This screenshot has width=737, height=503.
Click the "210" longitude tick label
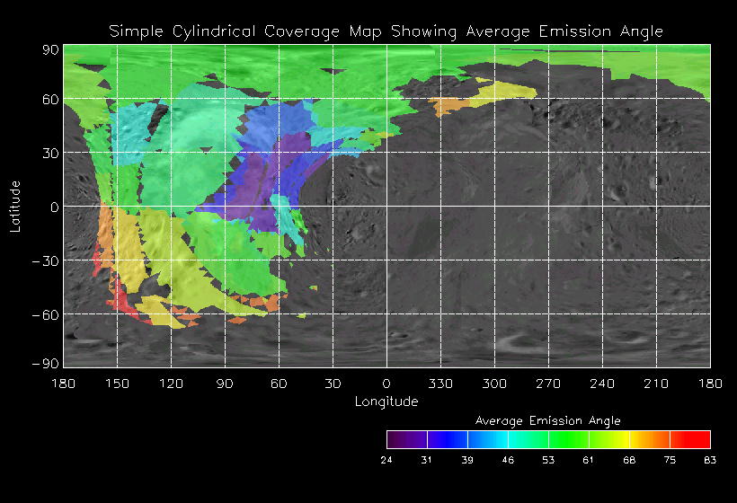tap(656, 384)
